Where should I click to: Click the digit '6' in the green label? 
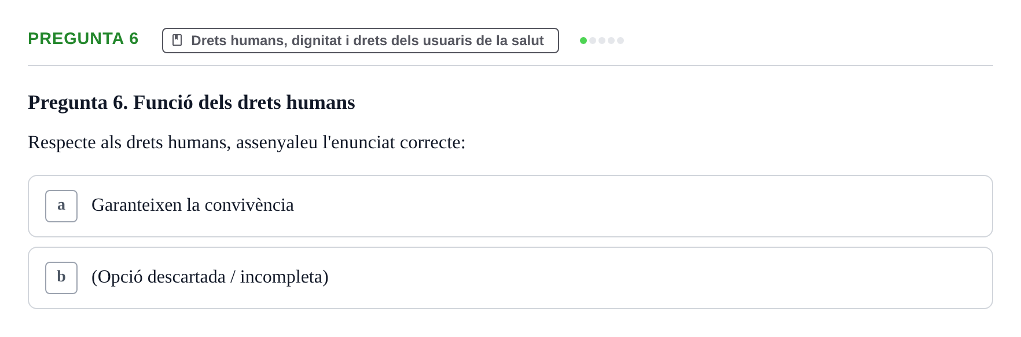134,38
